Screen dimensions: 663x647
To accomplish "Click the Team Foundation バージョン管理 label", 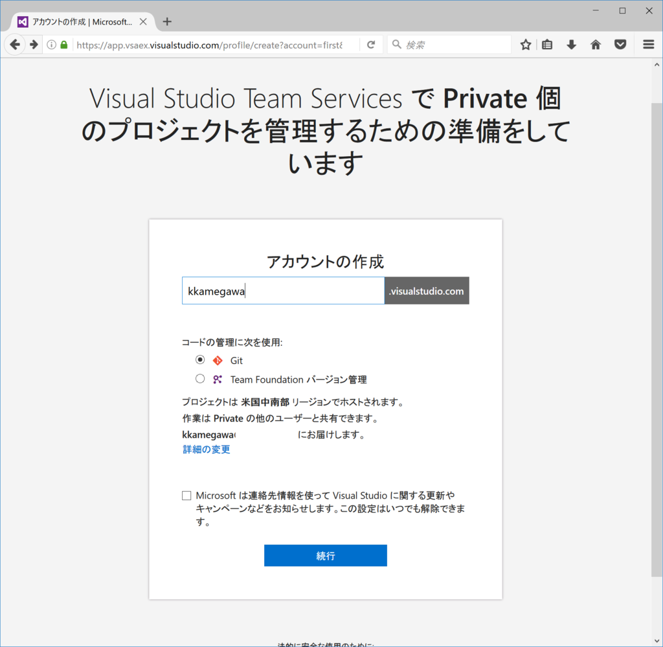I will pyautogui.click(x=298, y=380).
